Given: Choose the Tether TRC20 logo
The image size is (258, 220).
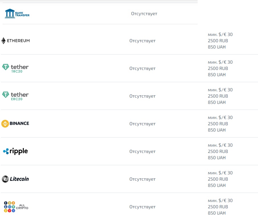Looking at the screenshot, I should coord(15,68).
